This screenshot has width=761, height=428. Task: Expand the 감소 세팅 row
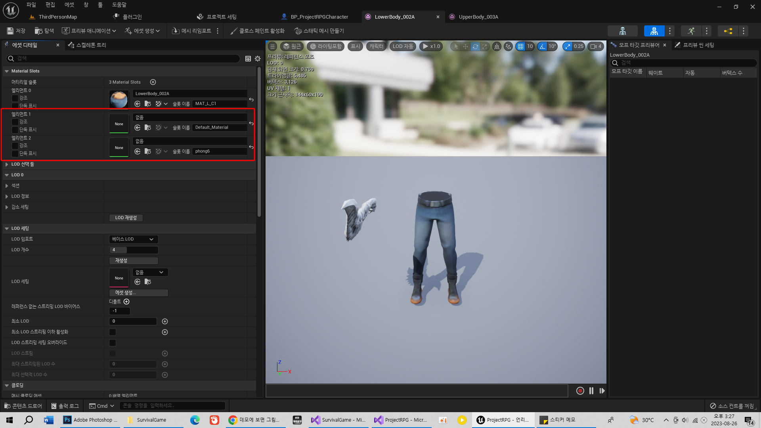click(7, 207)
